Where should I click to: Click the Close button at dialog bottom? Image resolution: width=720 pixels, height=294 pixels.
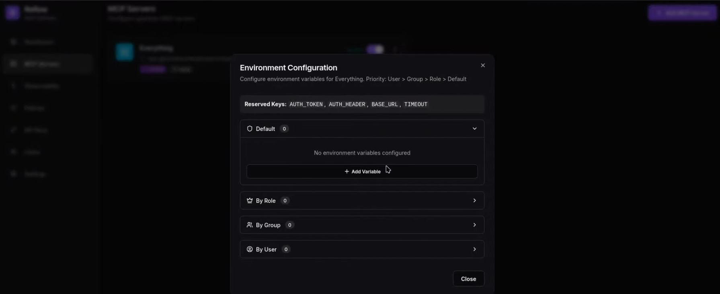[x=468, y=279]
